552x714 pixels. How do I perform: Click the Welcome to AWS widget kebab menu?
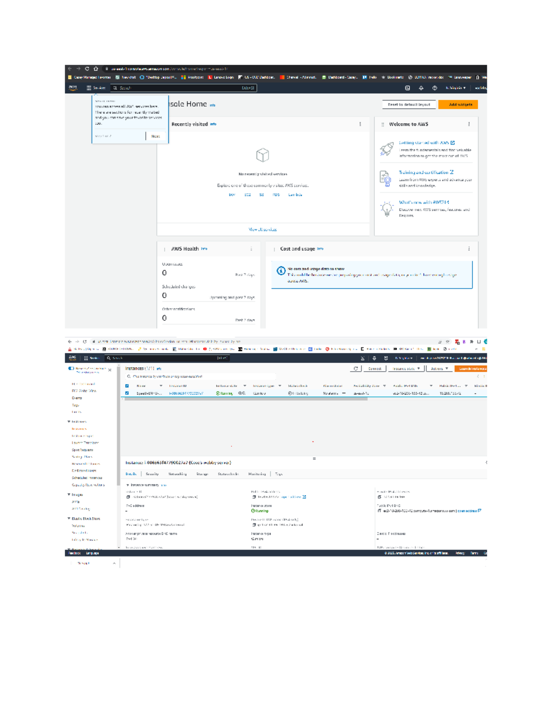(469, 124)
